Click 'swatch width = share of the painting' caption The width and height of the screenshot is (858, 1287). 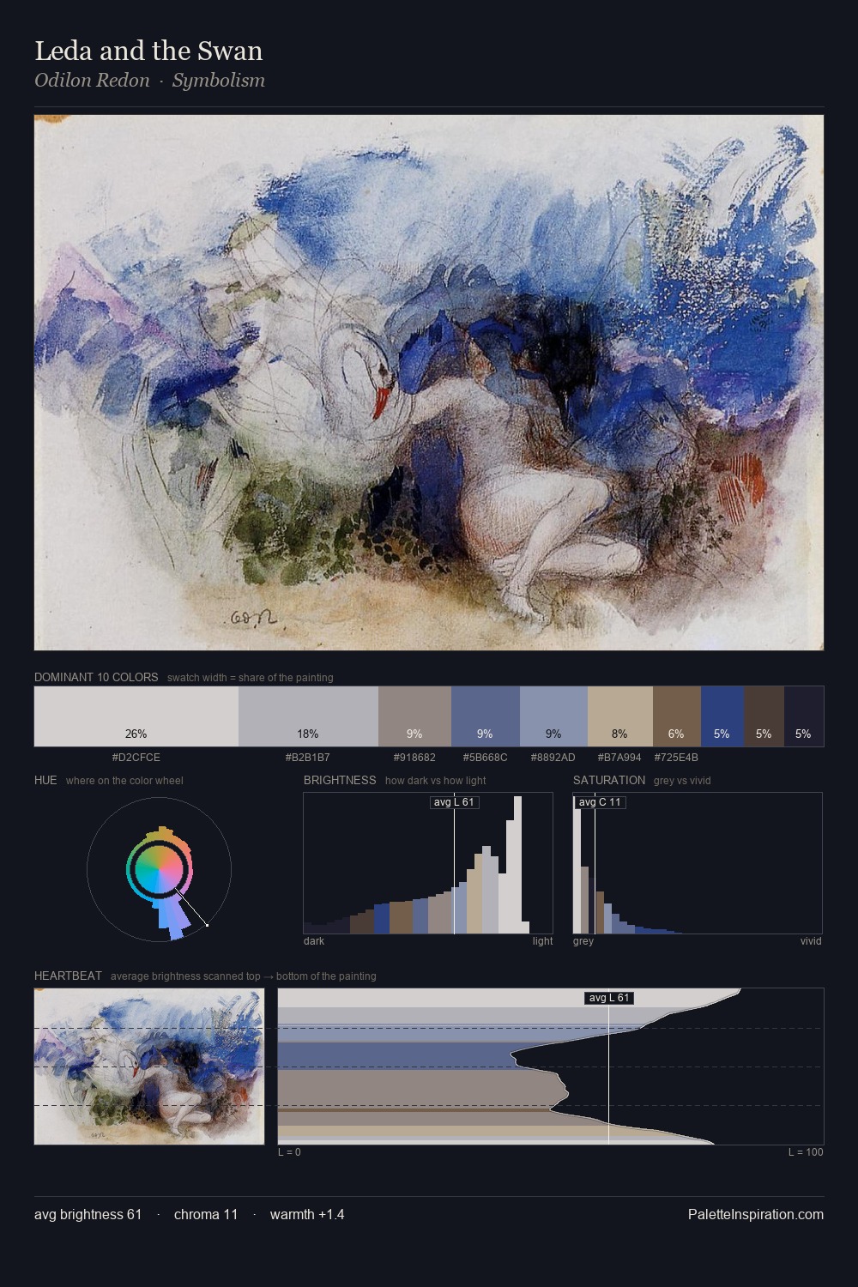[251, 678]
